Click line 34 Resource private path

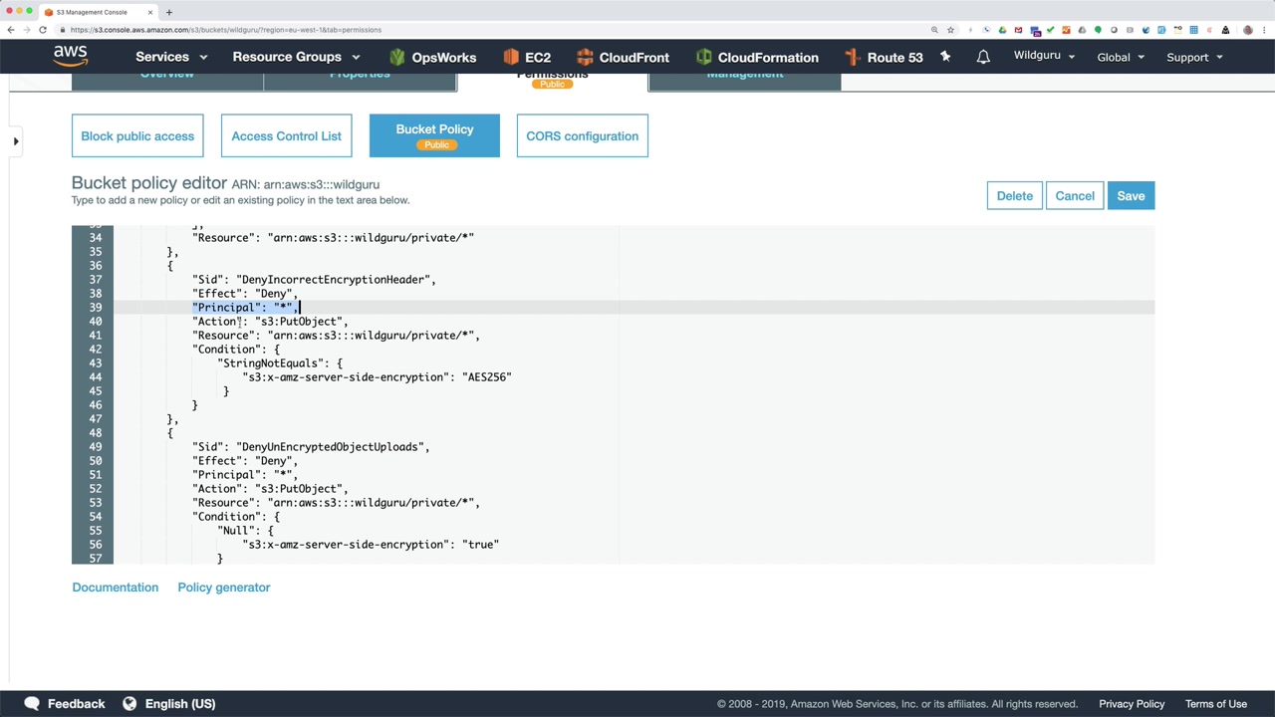point(333,238)
